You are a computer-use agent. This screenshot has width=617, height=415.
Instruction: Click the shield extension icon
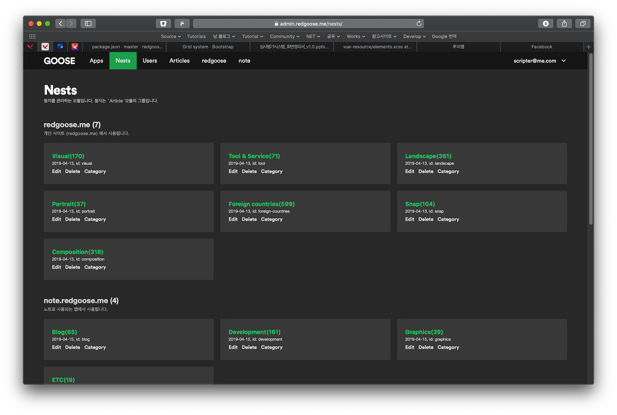(x=163, y=24)
